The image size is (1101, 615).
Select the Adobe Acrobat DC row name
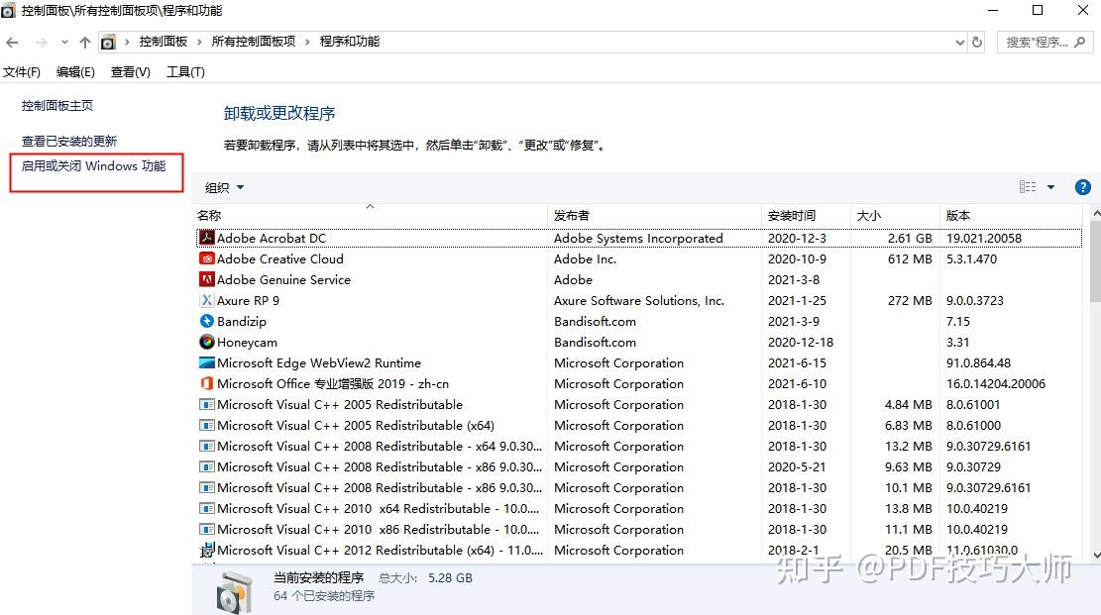271,238
